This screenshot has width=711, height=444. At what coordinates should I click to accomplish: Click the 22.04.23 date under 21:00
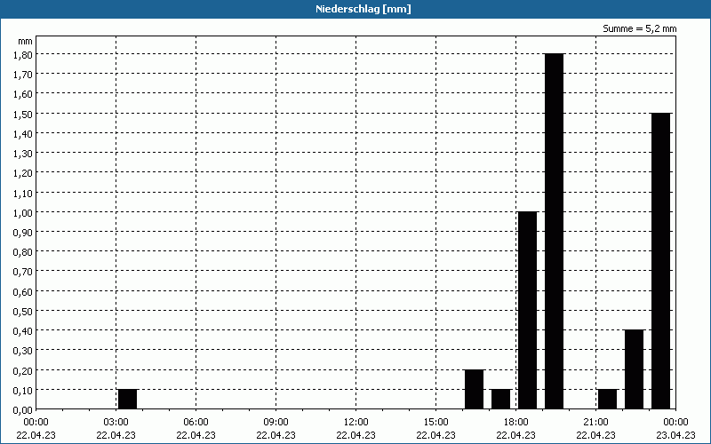point(595,435)
